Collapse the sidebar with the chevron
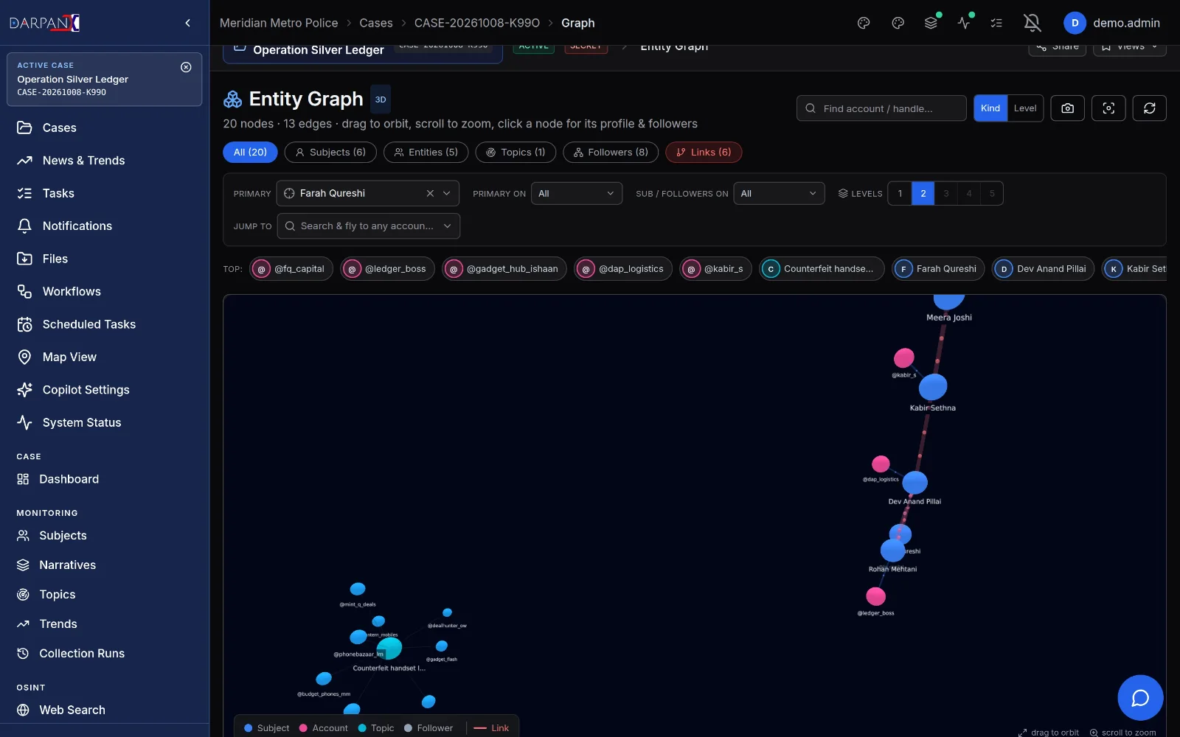Image resolution: width=1180 pixels, height=737 pixels. click(187, 23)
